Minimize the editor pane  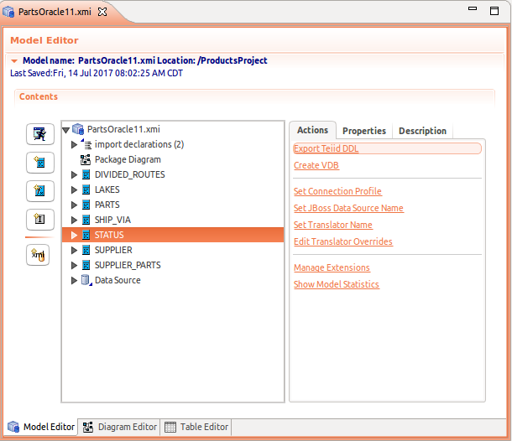coord(473,9)
